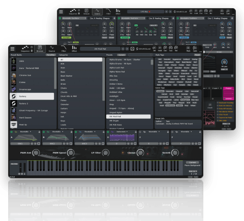This screenshot has height=221, width=244.
Task: Open the hamburger menu in front window
Action: [x=13, y=49]
